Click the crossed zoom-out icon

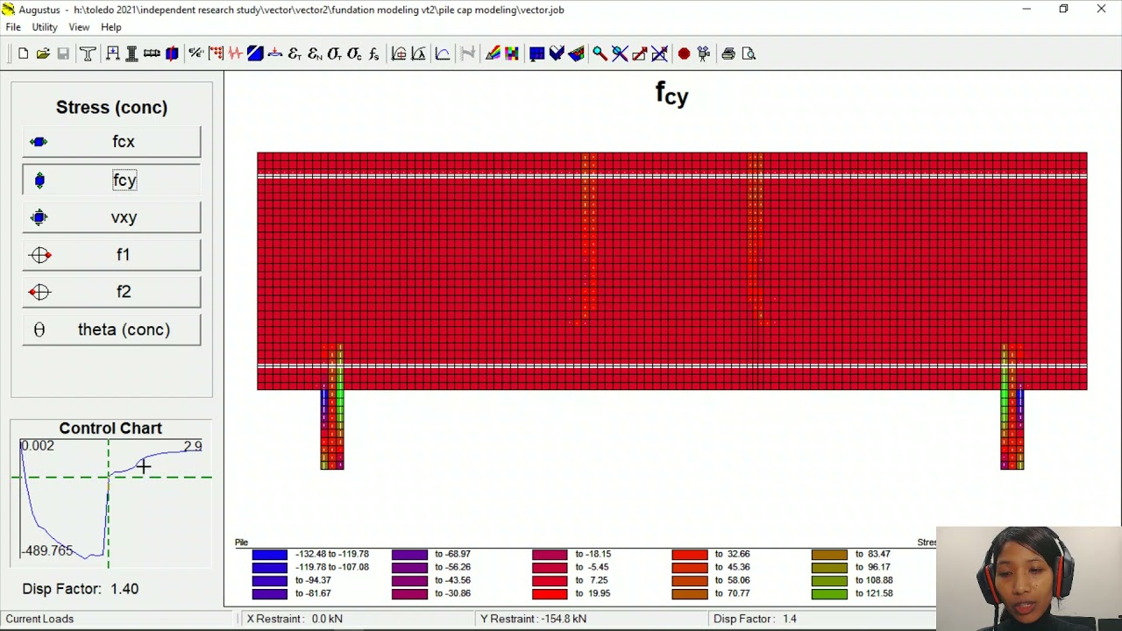[620, 53]
